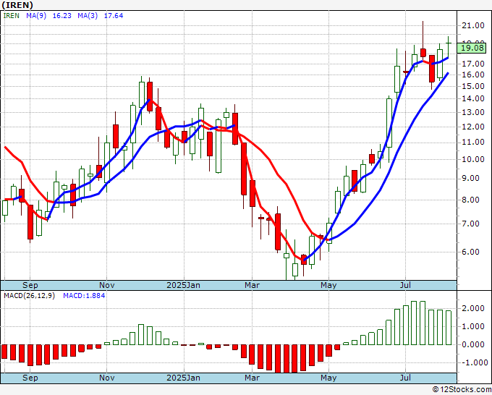The image size is (492, 395).
Task: Click the (IREN) chart title
Action: tap(17, 5)
